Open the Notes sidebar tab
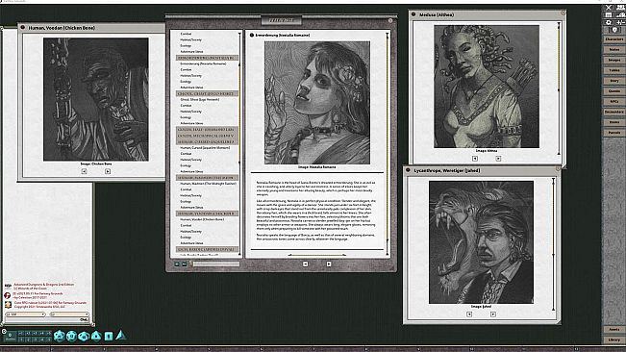The height and width of the screenshot is (352, 626). tap(614, 49)
